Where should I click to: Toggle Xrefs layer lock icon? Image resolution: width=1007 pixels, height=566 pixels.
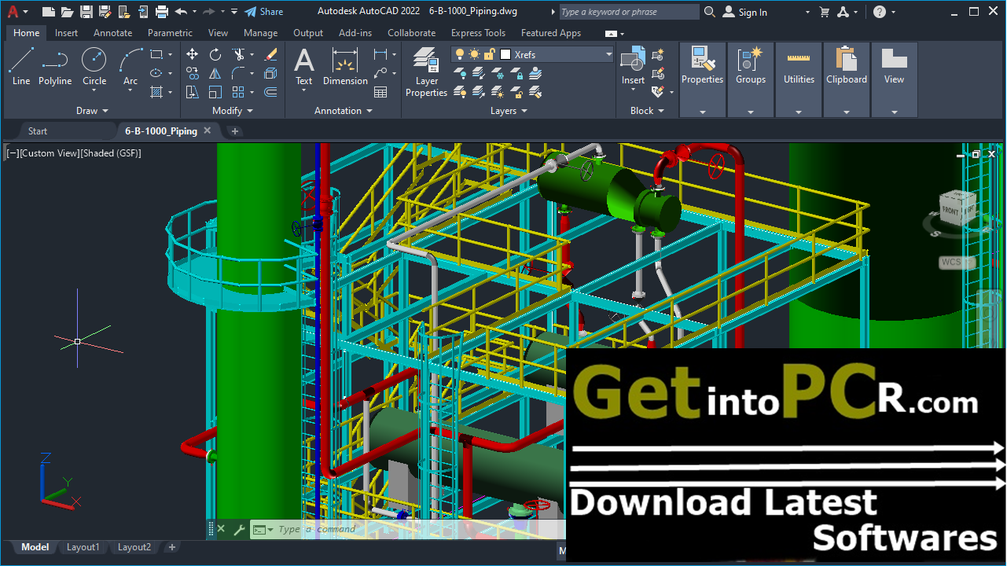(x=489, y=54)
